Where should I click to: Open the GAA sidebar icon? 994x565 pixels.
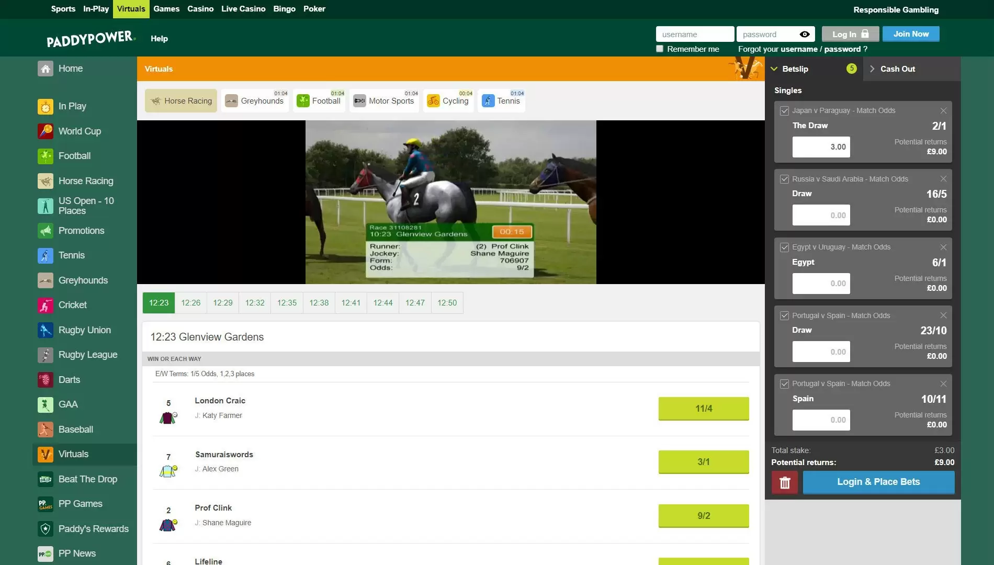pos(46,404)
